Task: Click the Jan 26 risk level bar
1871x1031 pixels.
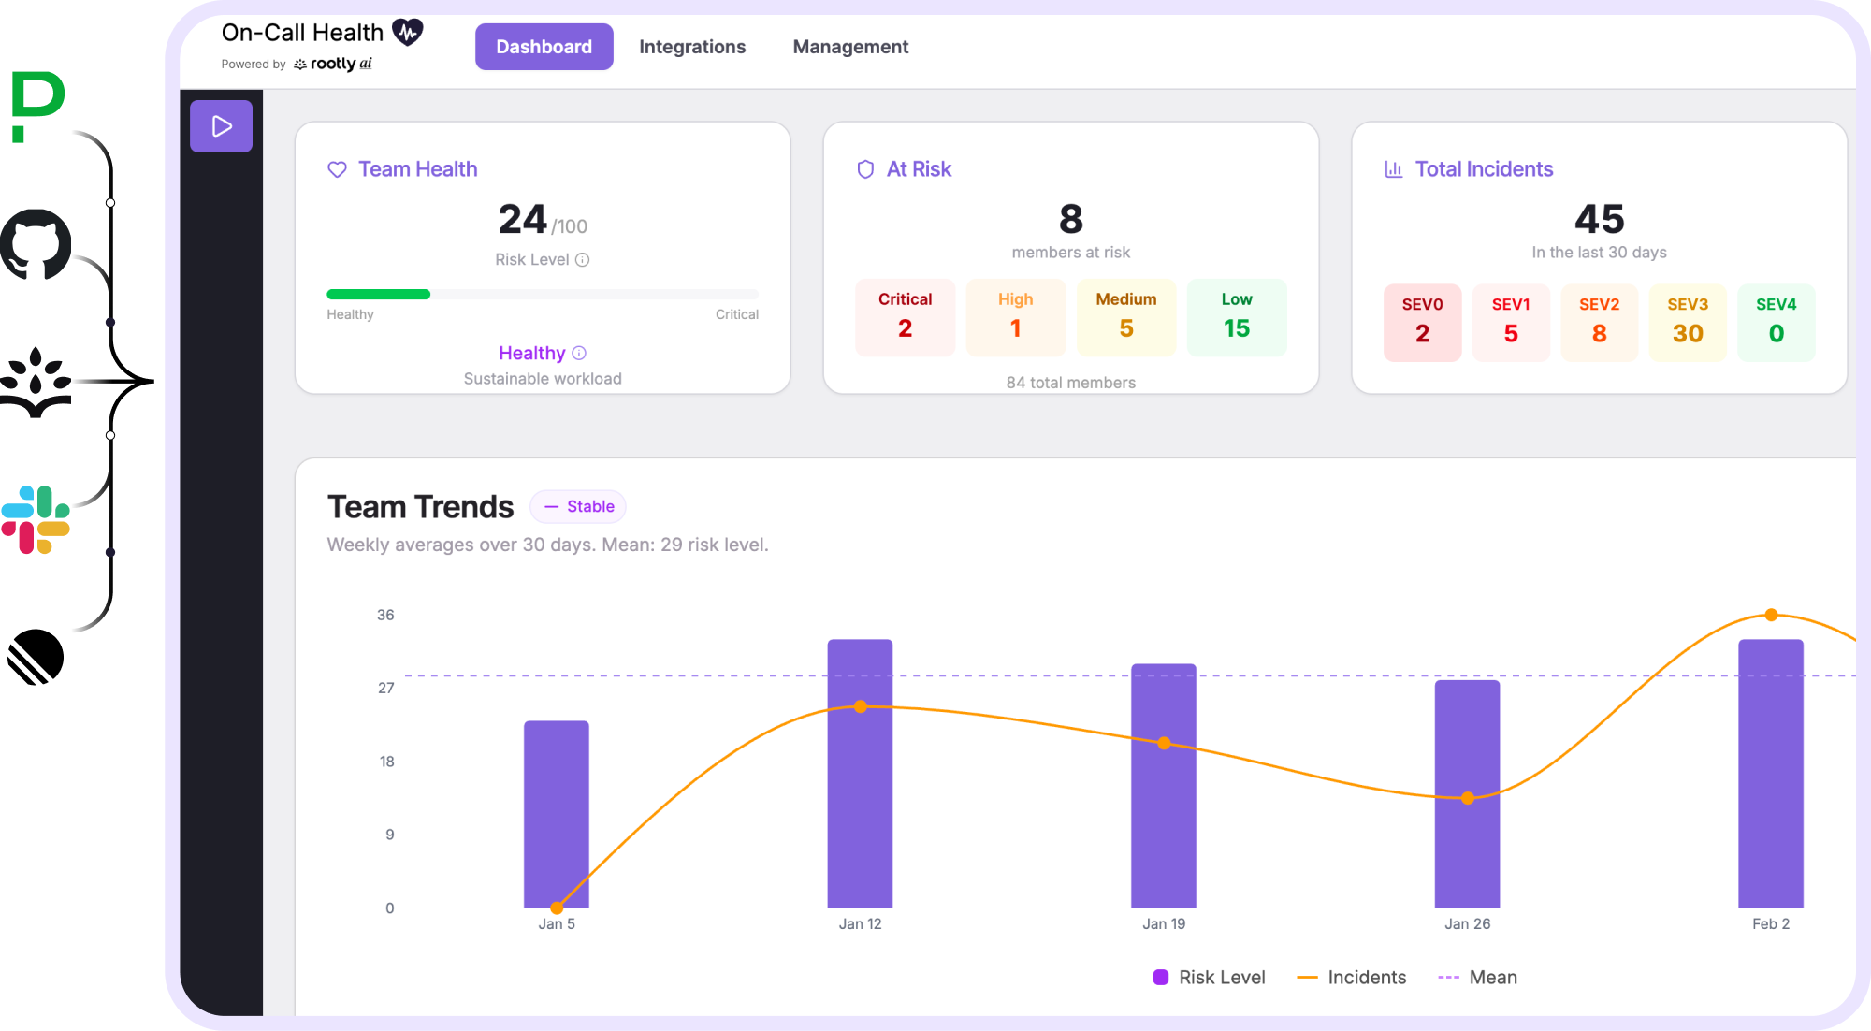Action: click(1467, 793)
